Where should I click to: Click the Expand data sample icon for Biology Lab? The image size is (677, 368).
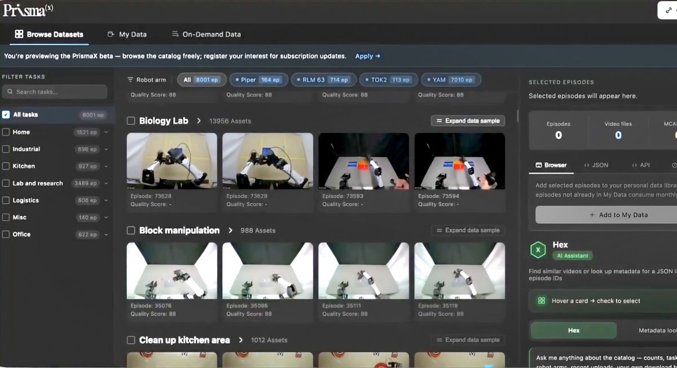[439, 121]
